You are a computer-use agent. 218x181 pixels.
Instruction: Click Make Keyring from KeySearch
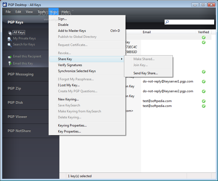point(87,111)
